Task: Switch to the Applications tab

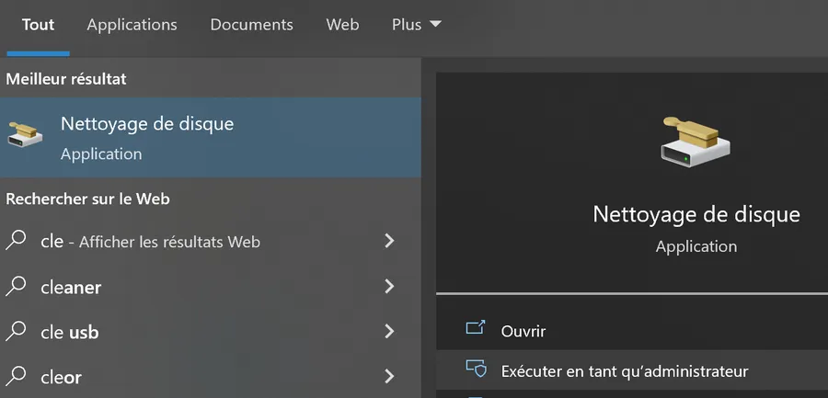Action: point(132,25)
